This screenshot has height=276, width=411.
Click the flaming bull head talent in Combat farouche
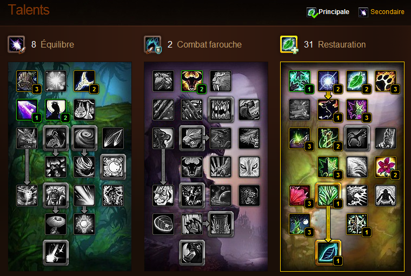(192, 81)
